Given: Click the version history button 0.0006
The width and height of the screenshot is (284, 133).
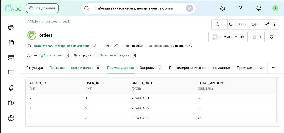Looking at the screenshot, I should pyautogui.click(x=237, y=24).
